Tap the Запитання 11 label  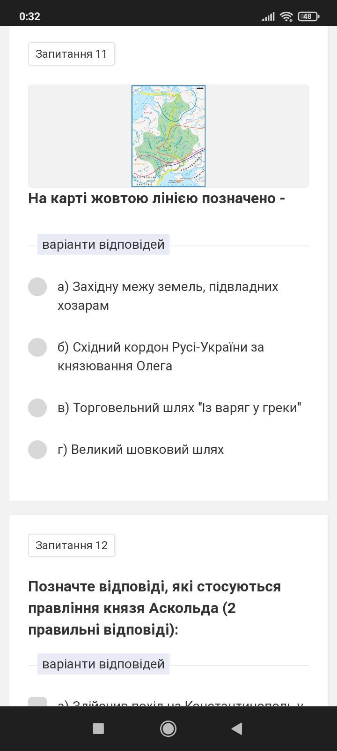click(72, 54)
